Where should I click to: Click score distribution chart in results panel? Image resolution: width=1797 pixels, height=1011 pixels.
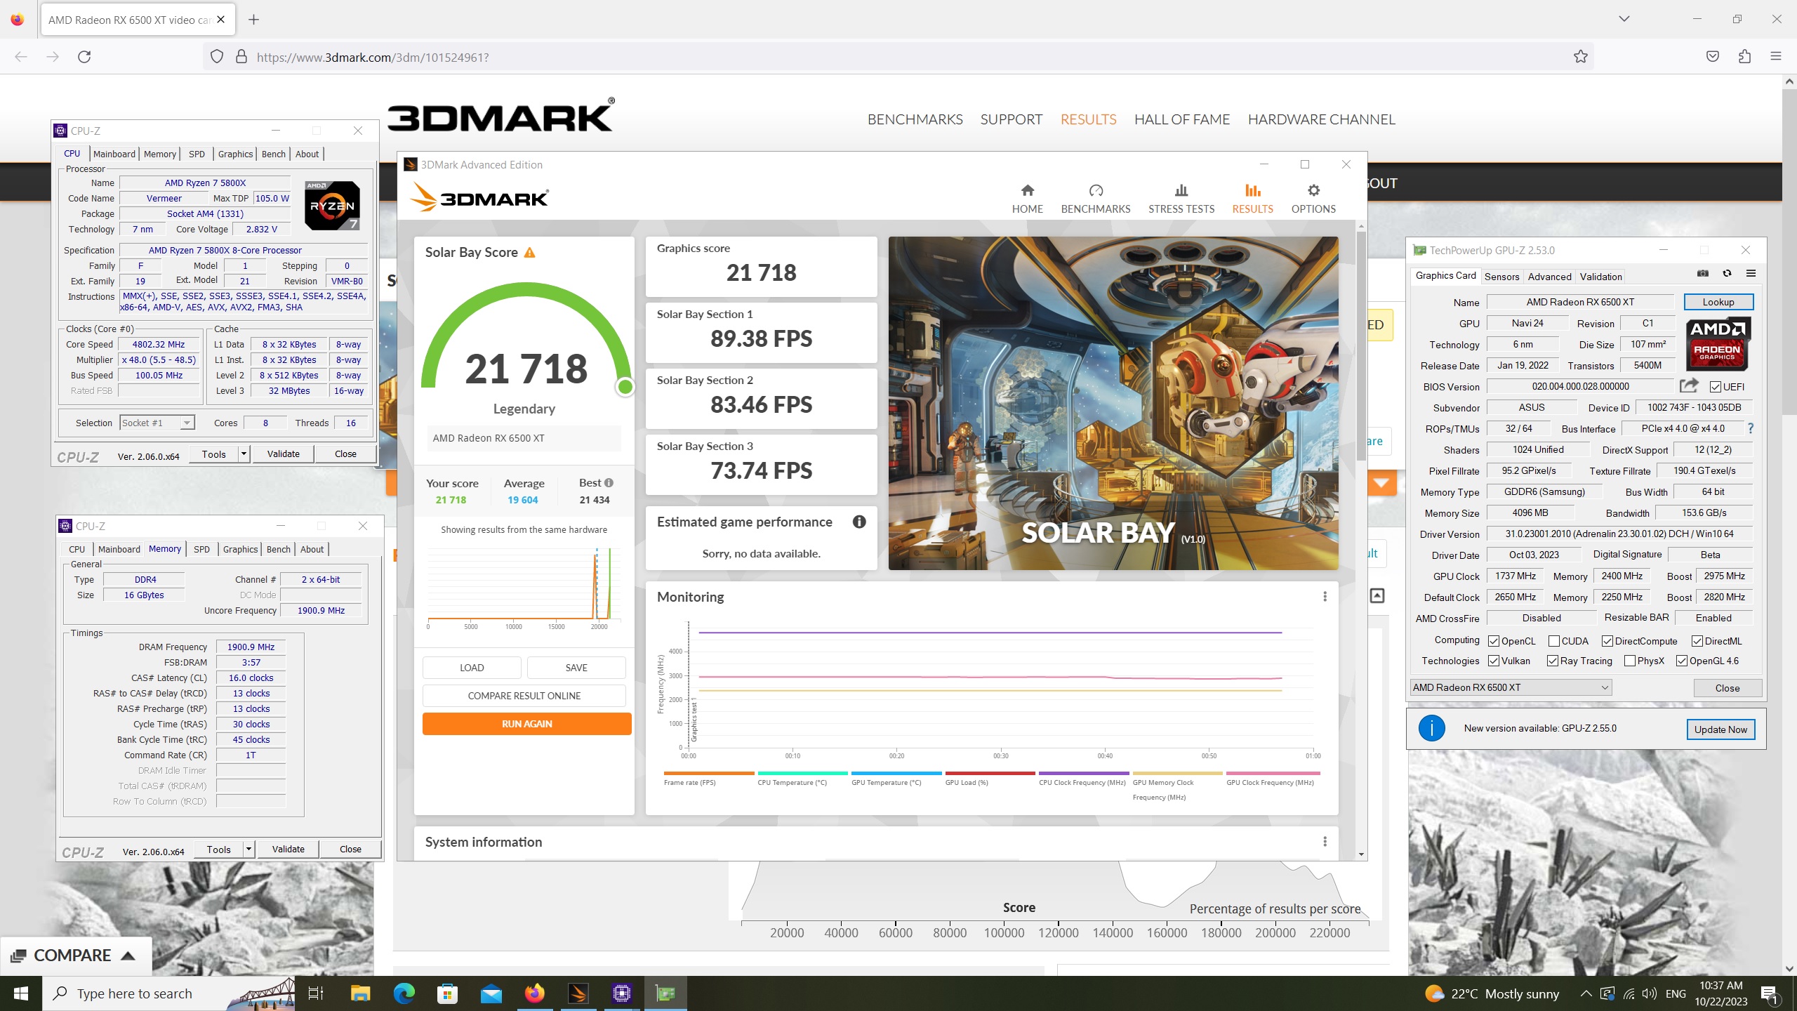point(524,586)
